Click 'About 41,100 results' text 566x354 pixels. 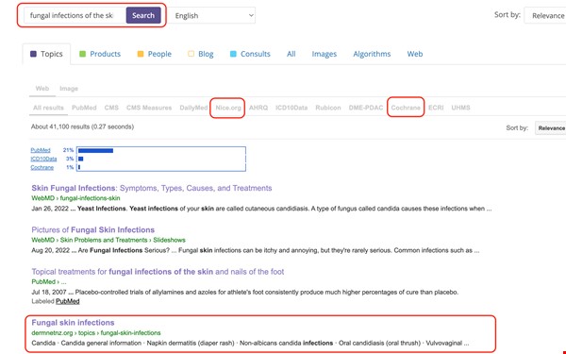pos(82,126)
